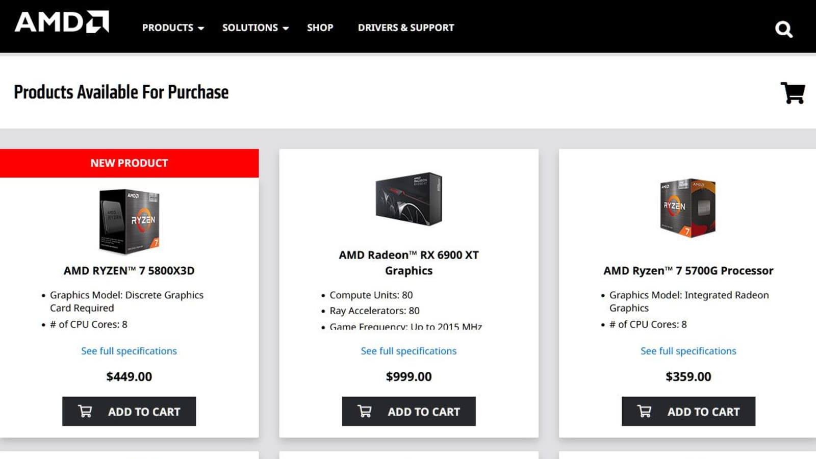Click cart icon on RX 6900 XT button
The height and width of the screenshot is (459, 816).
[x=365, y=411]
